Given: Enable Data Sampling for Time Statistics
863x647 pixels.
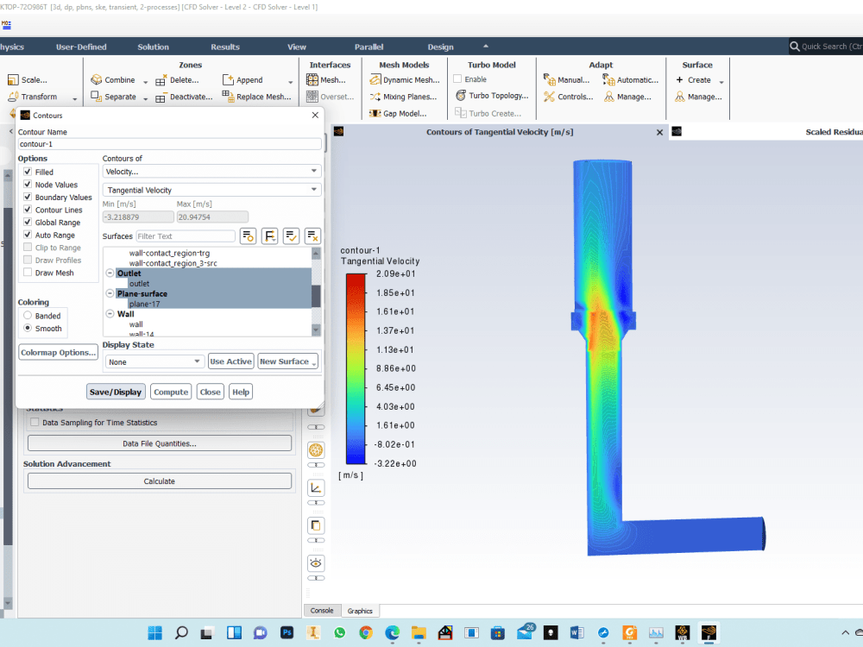Looking at the screenshot, I should [x=34, y=422].
